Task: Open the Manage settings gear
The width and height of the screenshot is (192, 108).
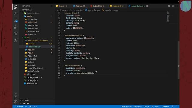Action: 16,101
